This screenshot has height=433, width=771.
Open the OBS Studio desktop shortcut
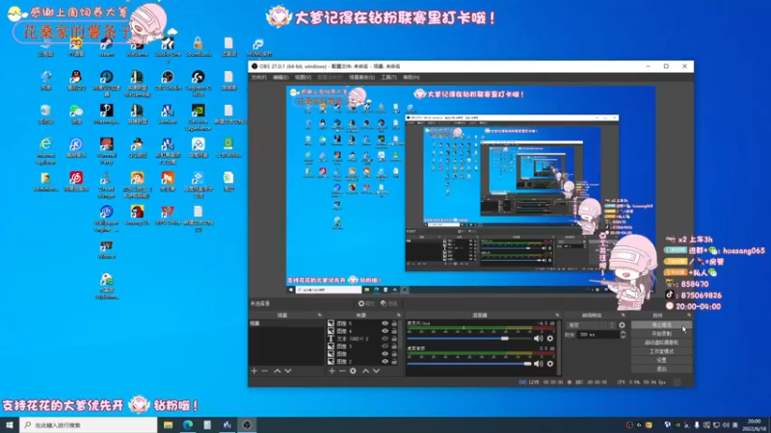click(x=168, y=81)
